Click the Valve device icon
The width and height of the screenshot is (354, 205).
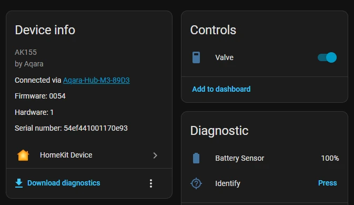[196, 57]
